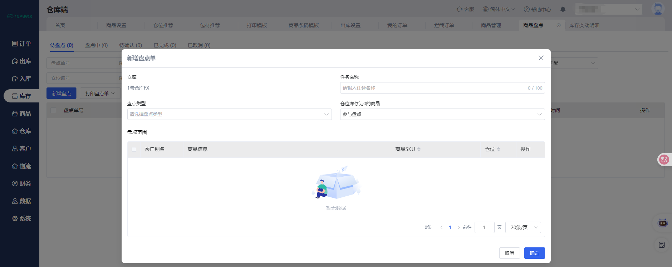This screenshot has height=267, width=672.
Task: Click the pink translation floating icon
Action: coord(664,160)
